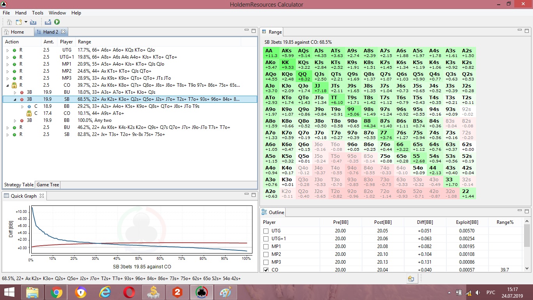Select the BB call 18.9 row

[130, 107]
